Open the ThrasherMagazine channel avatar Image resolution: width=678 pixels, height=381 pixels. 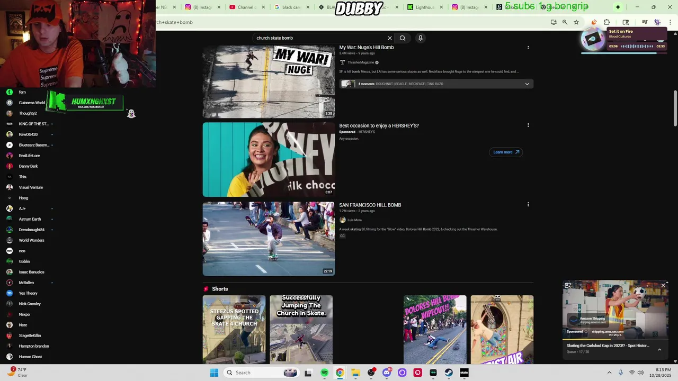tap(342, 62)
